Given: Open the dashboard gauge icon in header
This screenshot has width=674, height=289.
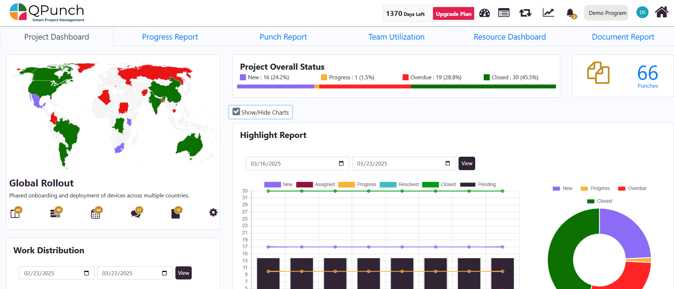Looking at the screenshot, I should click(484, 13).
